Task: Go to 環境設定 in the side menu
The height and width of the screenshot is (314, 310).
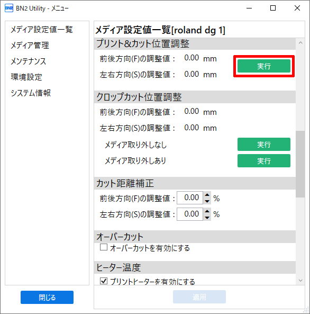Action: (x=26, y=77)
